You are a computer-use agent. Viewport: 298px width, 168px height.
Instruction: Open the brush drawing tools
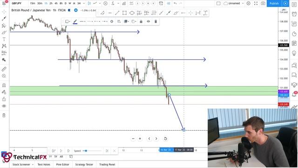click(x=4, y=32)
